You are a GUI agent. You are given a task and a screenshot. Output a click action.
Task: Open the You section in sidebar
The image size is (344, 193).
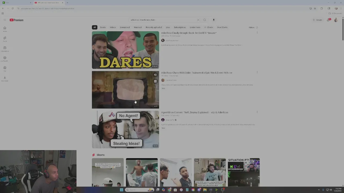tap(5, 69)
